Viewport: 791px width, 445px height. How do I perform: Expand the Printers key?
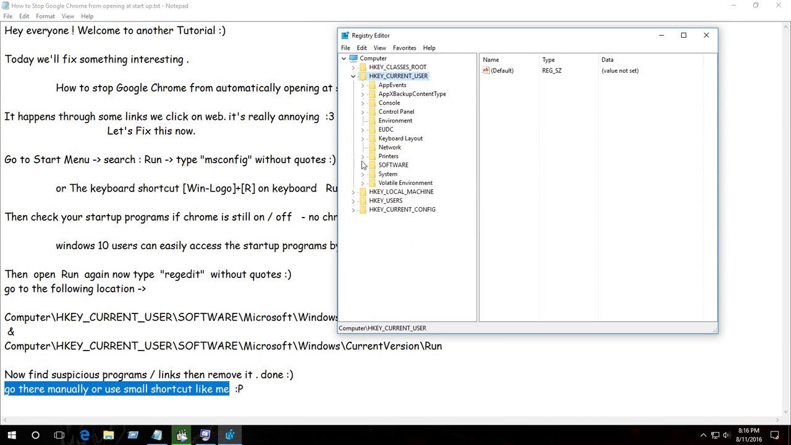click(x=363, y=156)
